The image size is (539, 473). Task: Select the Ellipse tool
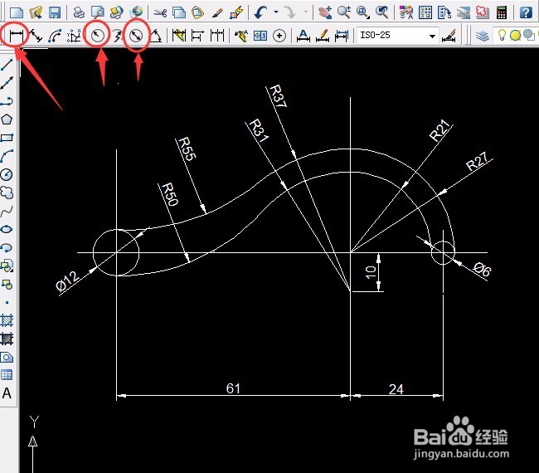(7, 229)
